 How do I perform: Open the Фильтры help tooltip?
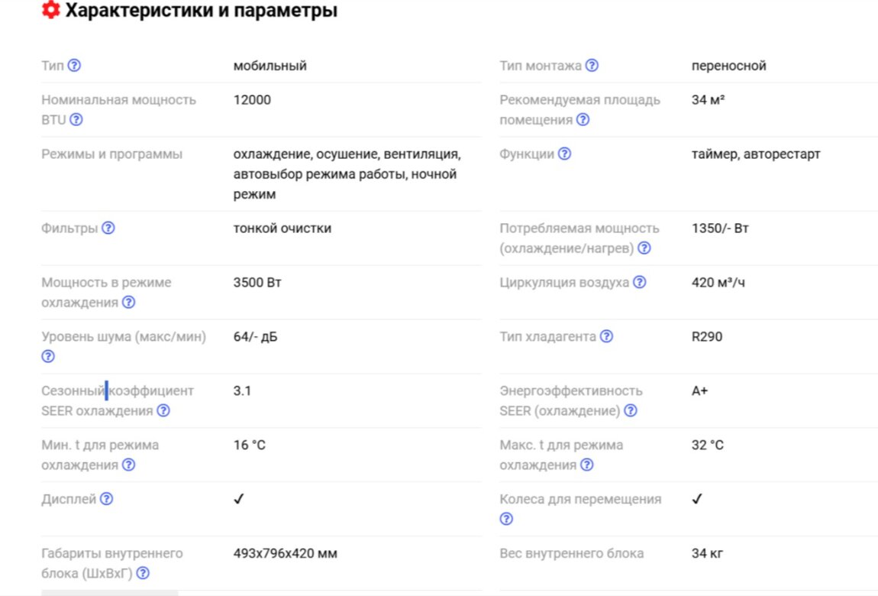point(108,228)
